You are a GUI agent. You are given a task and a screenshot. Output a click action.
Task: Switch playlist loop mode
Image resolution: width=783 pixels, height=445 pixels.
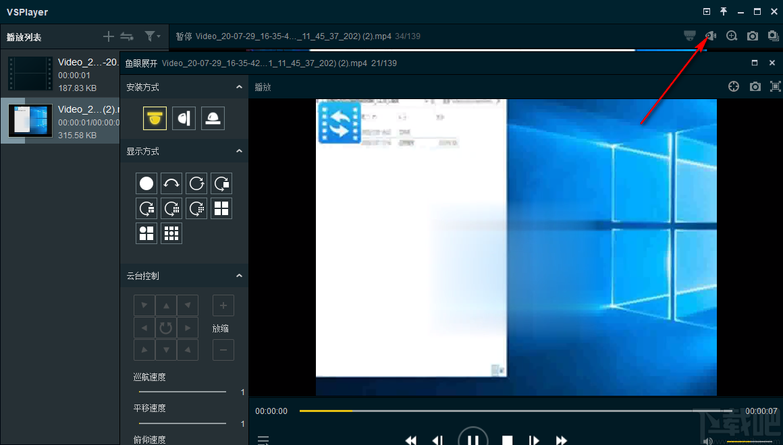click(127, 36)
